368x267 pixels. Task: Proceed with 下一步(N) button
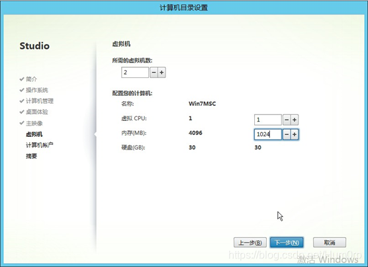tap(287, 243)
